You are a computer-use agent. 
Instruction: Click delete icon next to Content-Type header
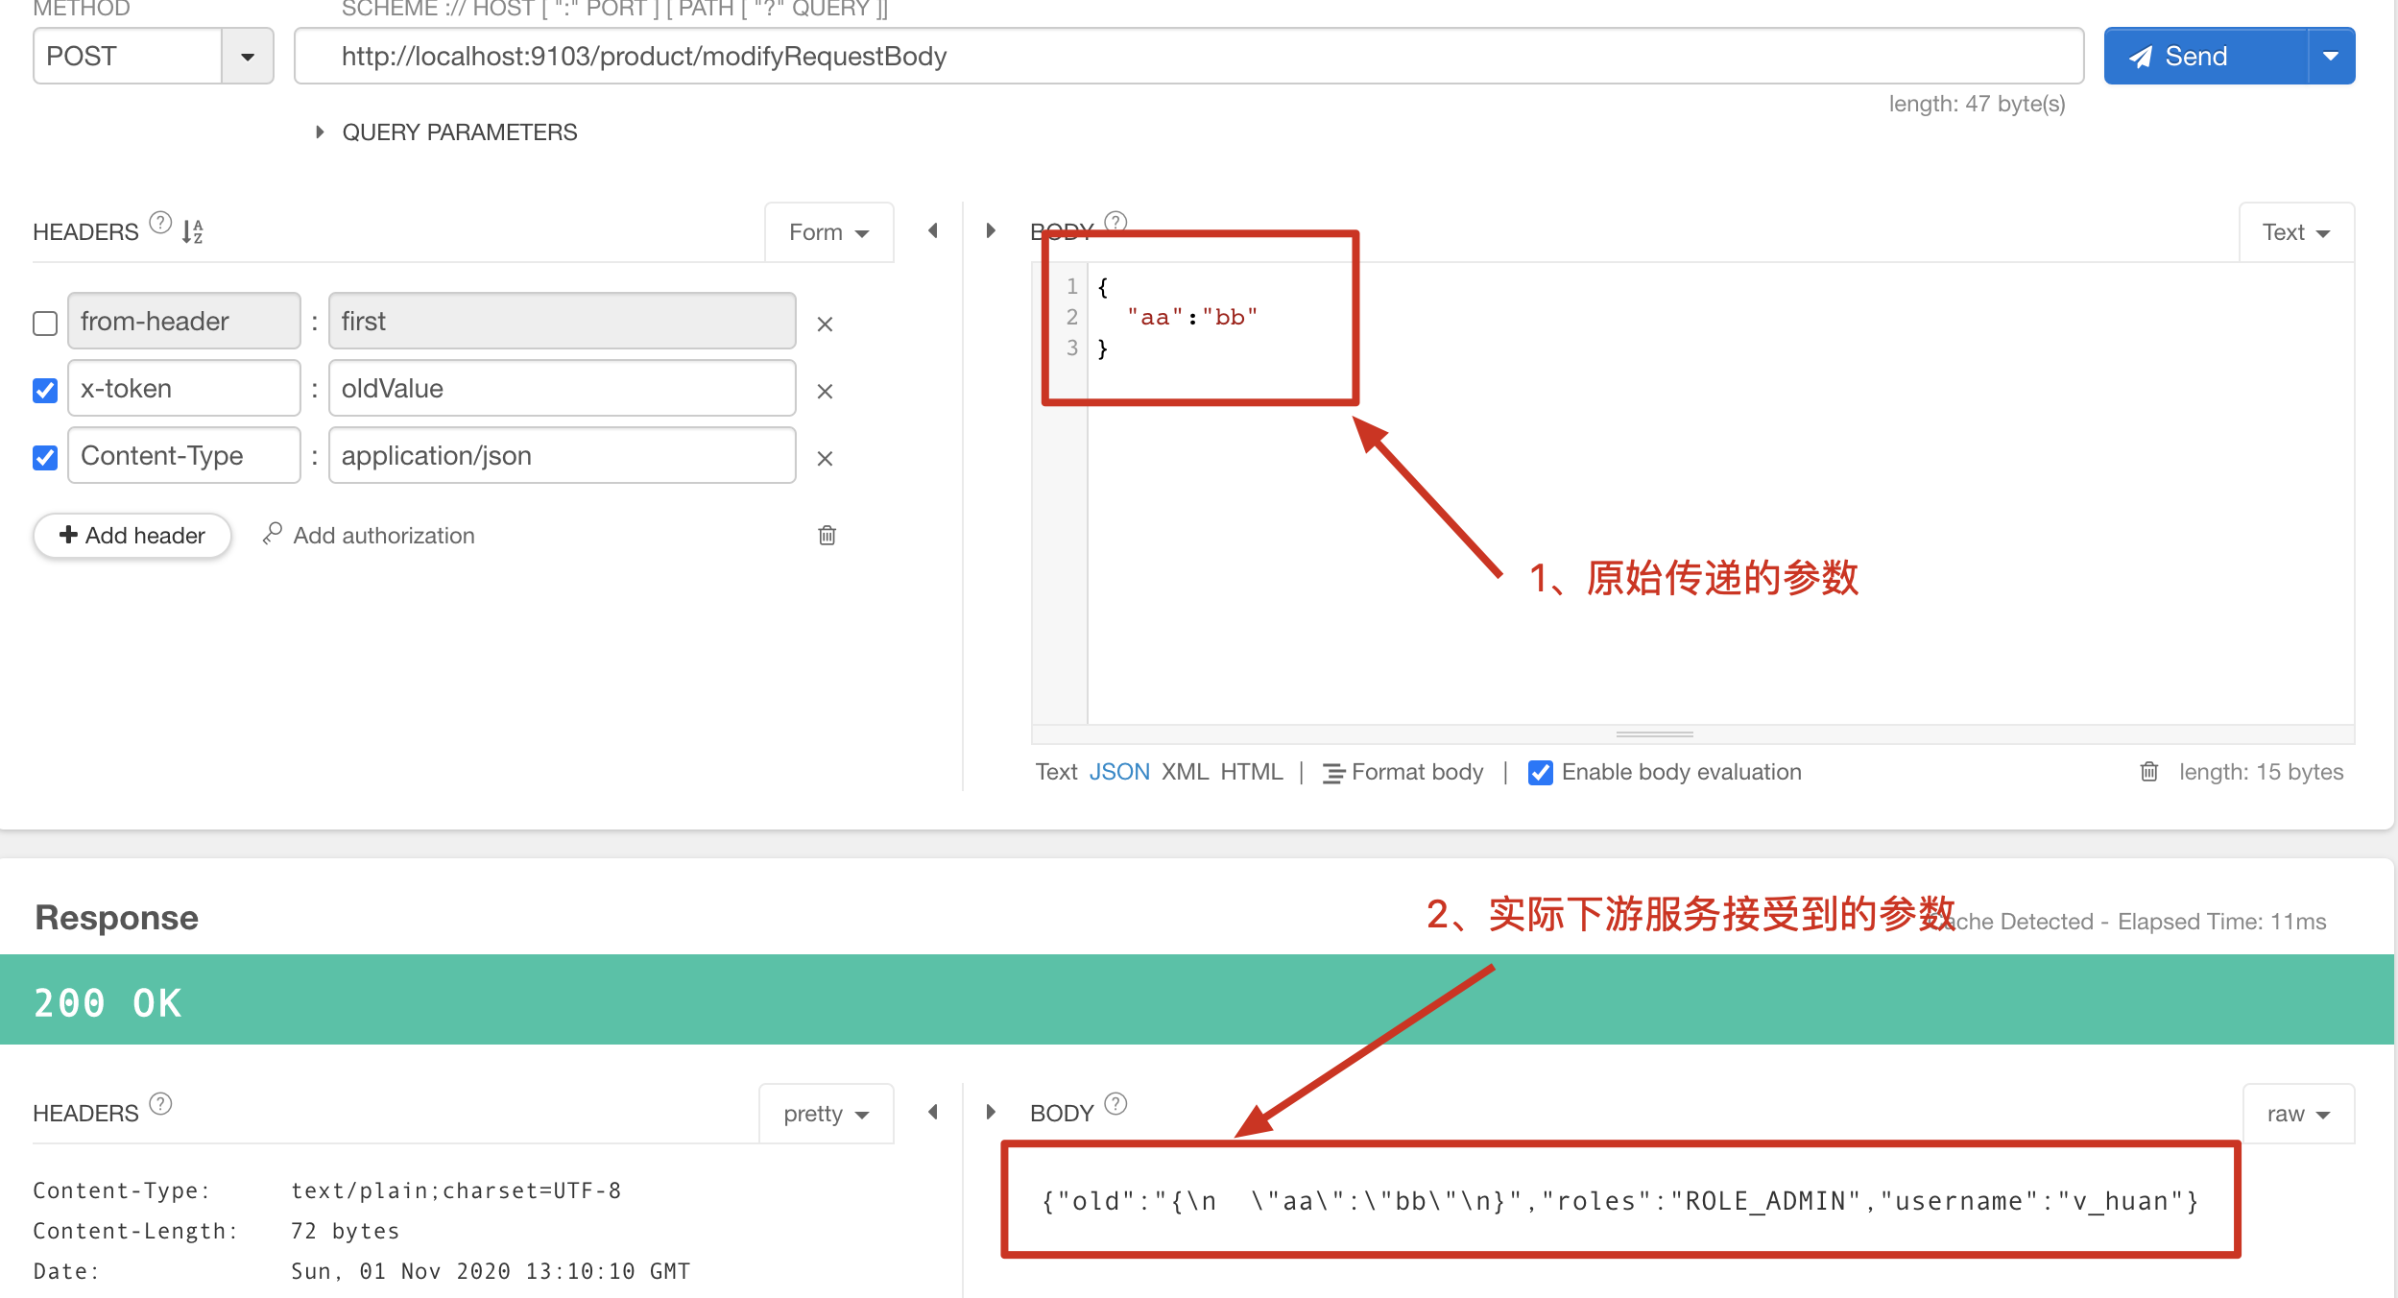click(x=825, y=456)
